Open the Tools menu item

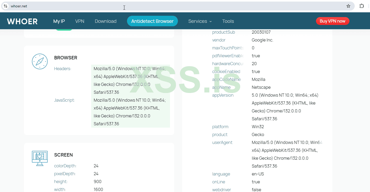pyautogui.click(x=228, y=21)
